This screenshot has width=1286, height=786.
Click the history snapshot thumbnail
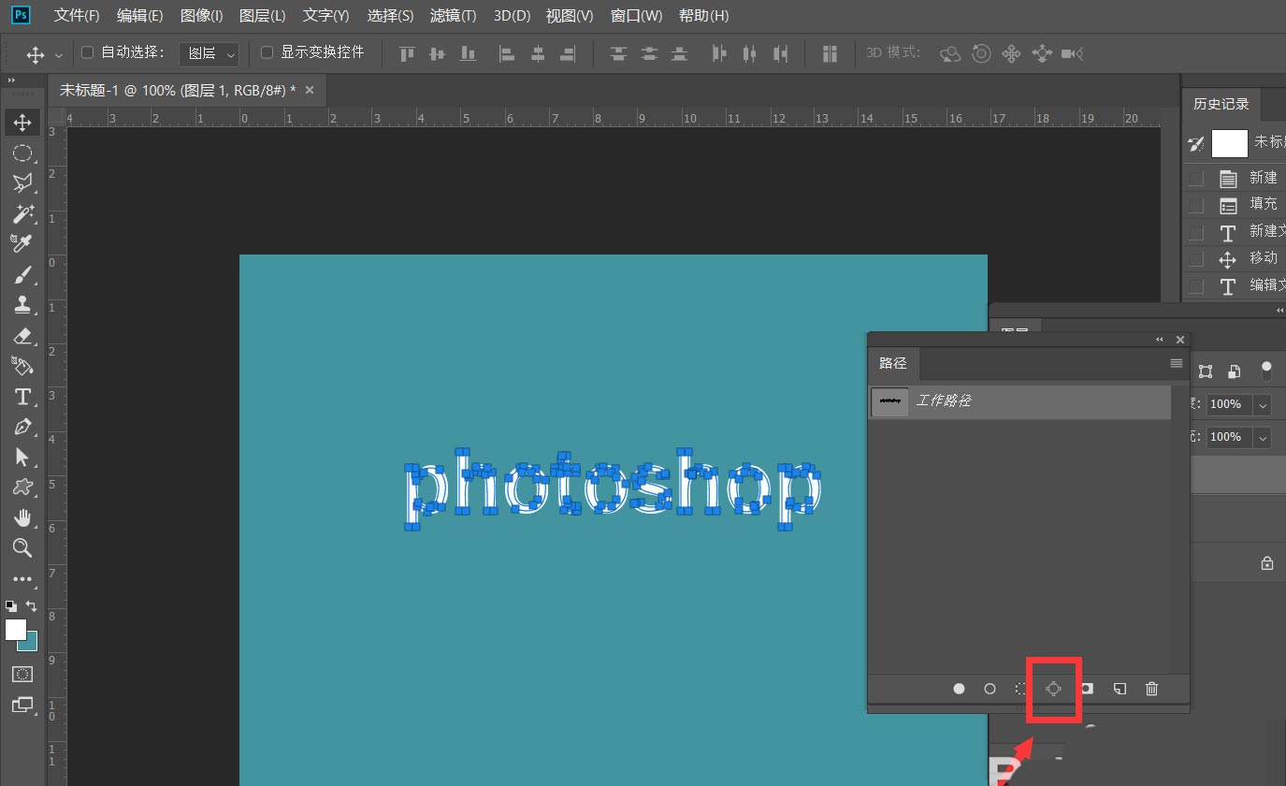pos(1230,143)
